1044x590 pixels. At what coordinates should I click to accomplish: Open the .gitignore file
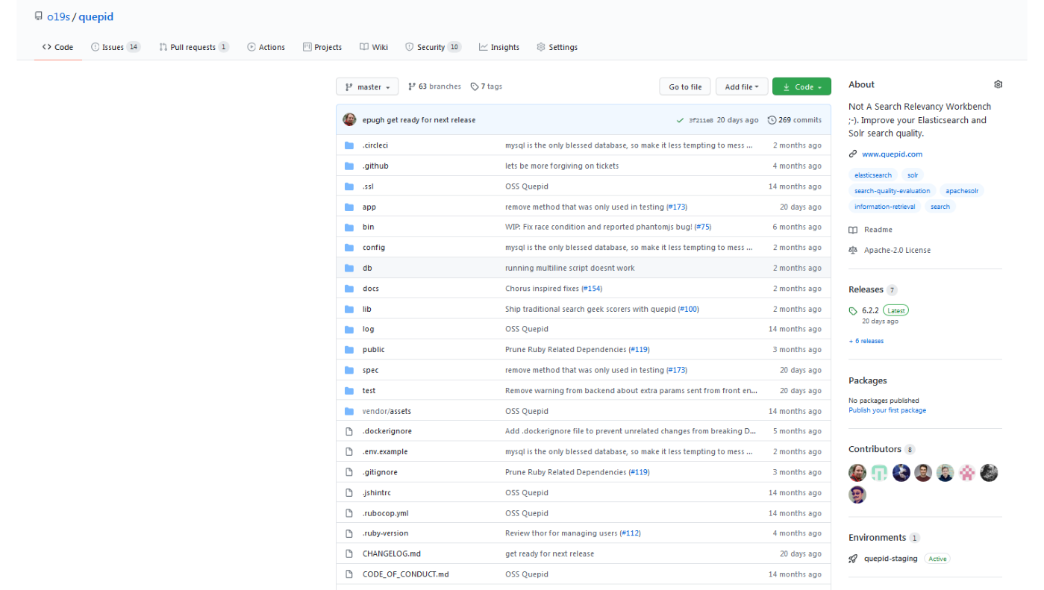point(380,472)
